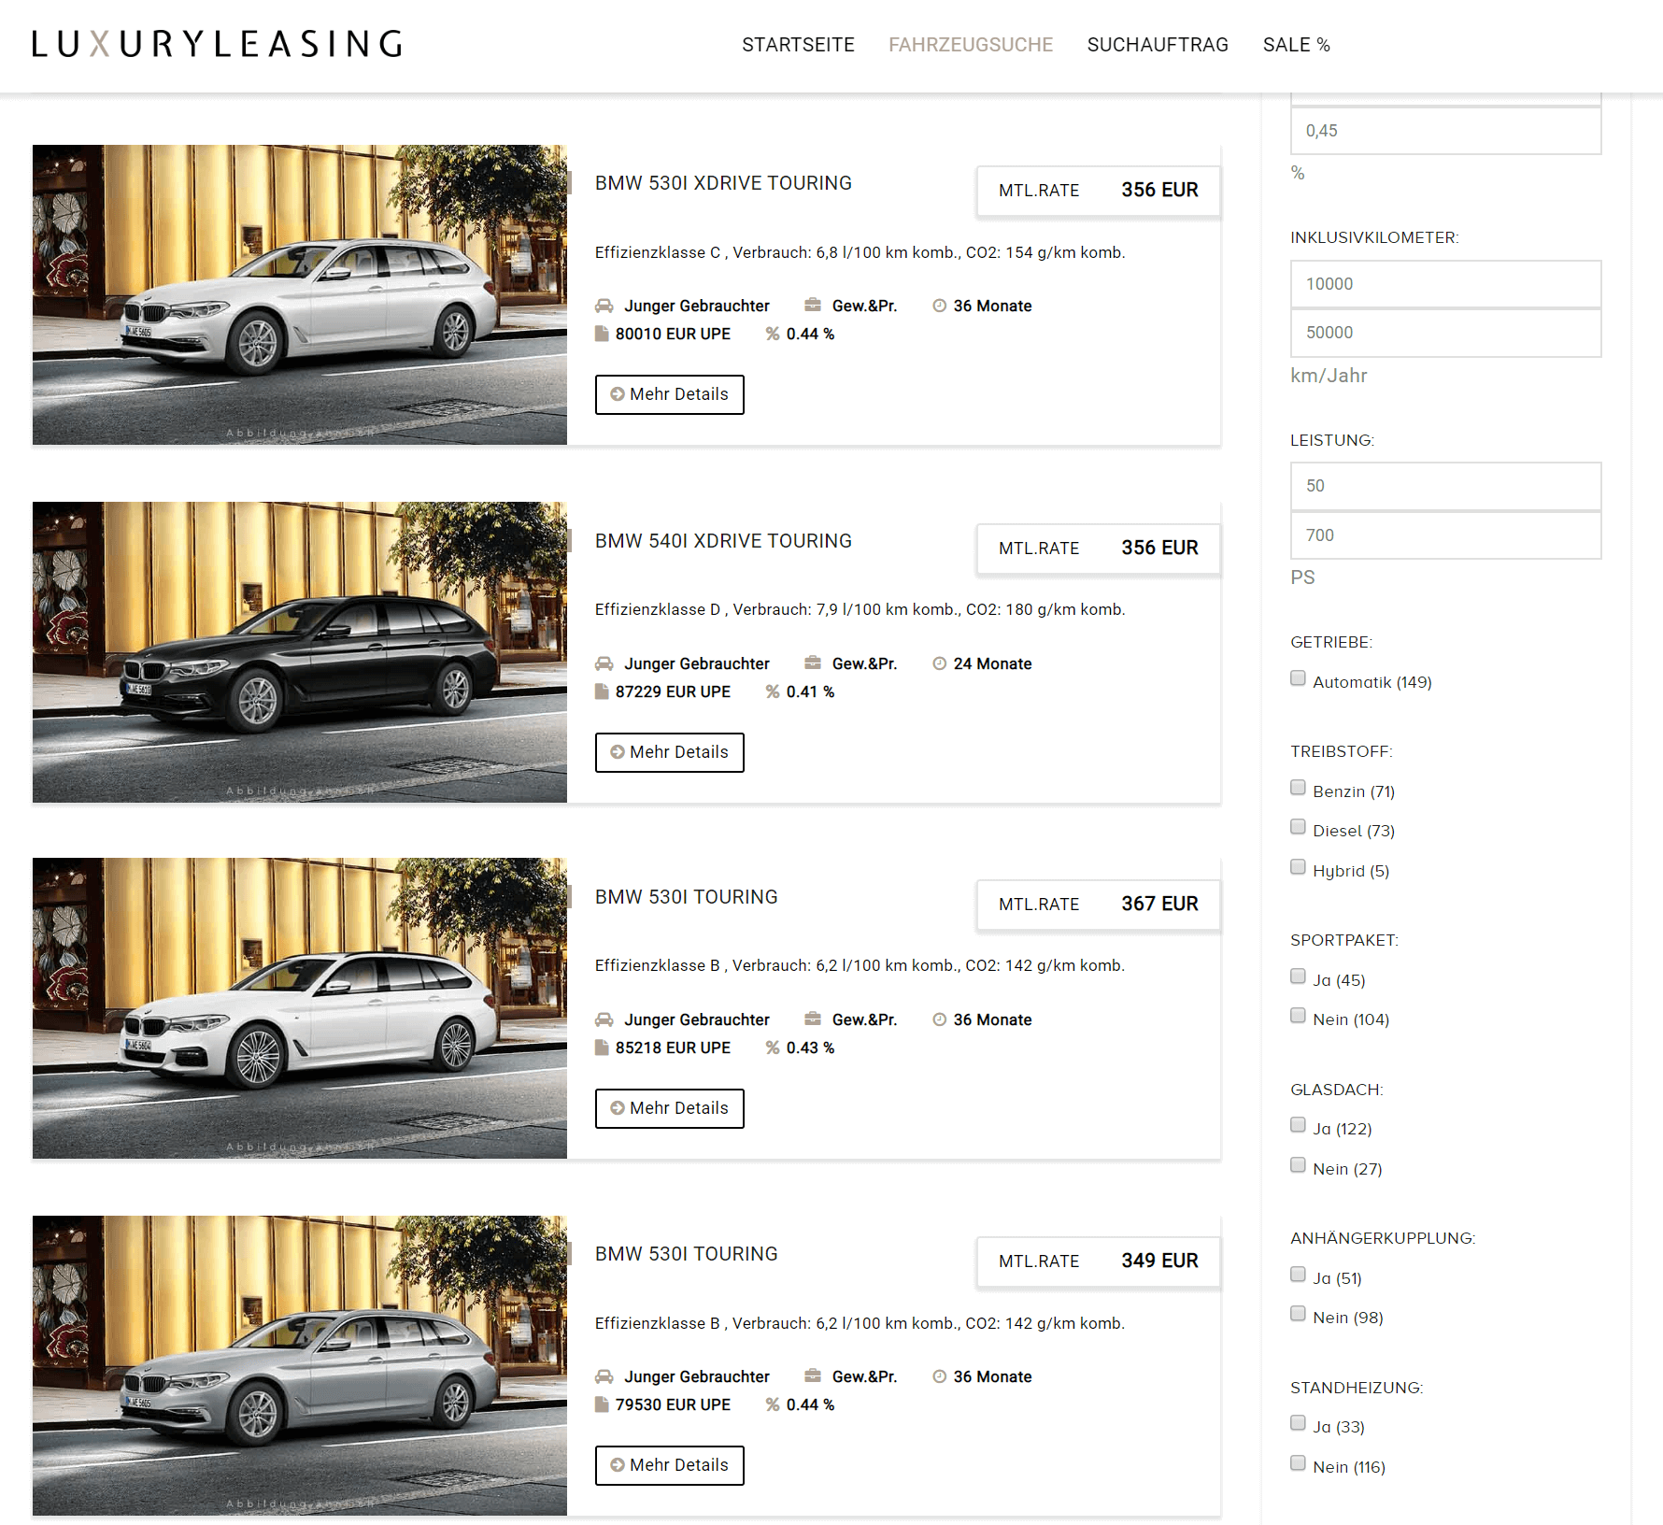Open Mehr Details for the 349 EUR BMW 530i
Viewport: 1663px width, 1525px height.
(x=670, y=1465)
